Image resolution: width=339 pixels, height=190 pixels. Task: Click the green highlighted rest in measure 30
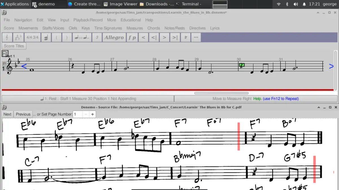(x=242, y=65)
